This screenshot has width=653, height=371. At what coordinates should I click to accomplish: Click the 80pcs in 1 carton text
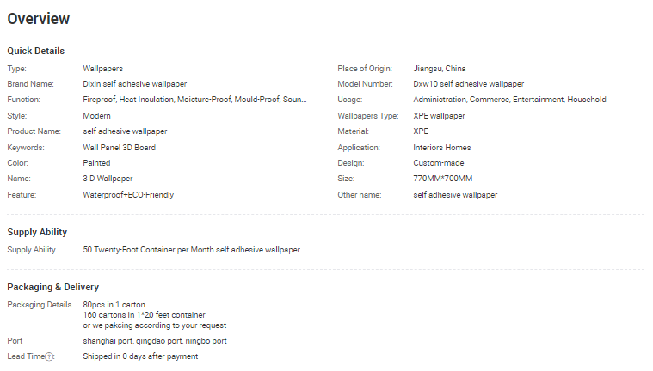pos(114,305)
